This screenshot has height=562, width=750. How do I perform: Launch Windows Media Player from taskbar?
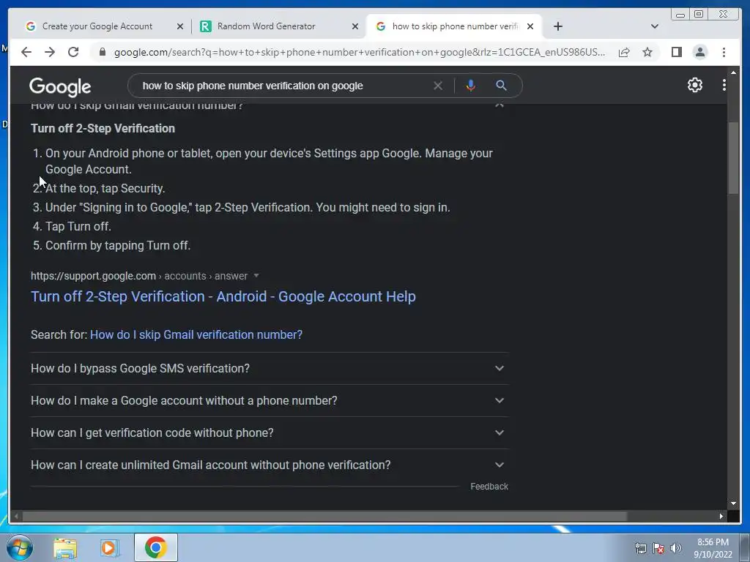pos(110,547)
